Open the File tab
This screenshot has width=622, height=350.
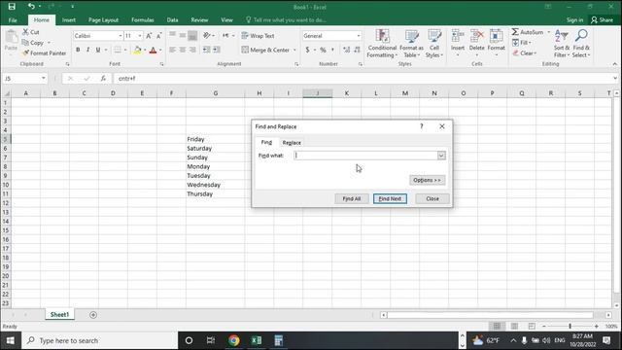[x=13, y=19]
